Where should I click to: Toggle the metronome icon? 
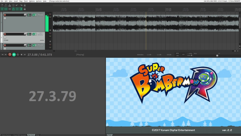25,5
